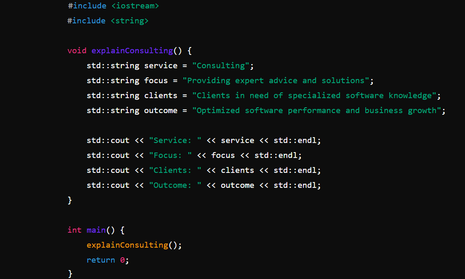Image resolution: width=465 pixels, height=279 pixels.
Task: Click the void keyword before explainConsulting
Action: (77, 51)
